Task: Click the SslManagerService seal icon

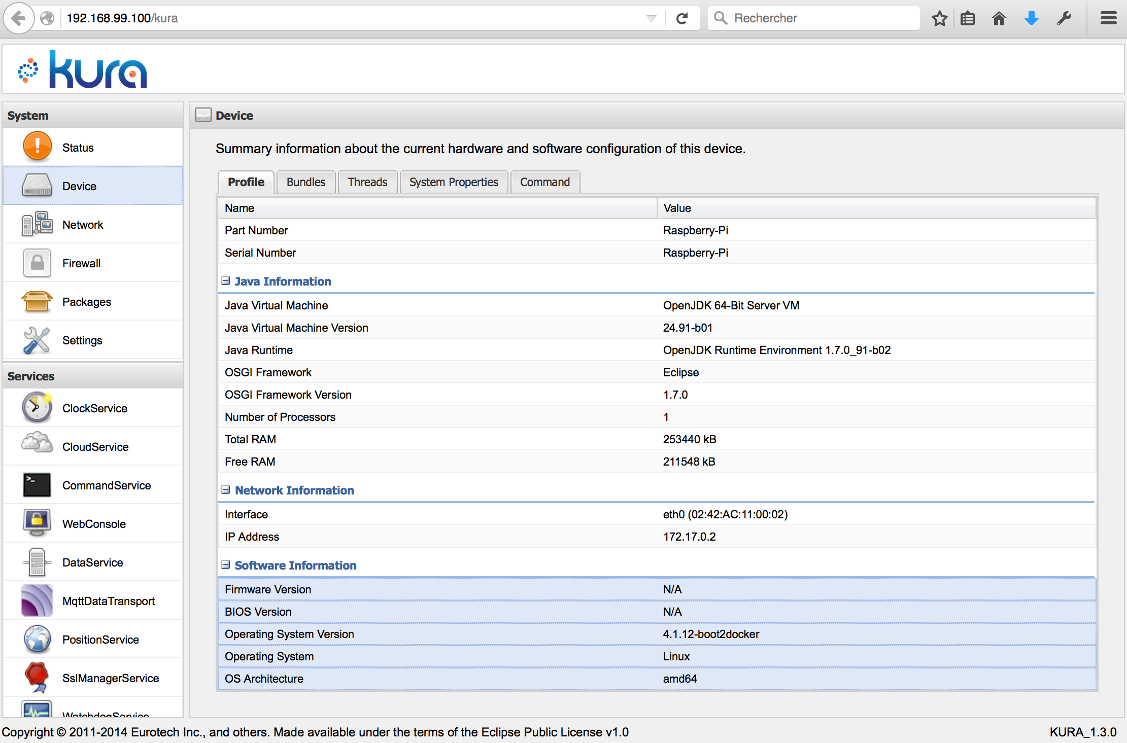Action: pyautogui.click(x=37, y=677)
